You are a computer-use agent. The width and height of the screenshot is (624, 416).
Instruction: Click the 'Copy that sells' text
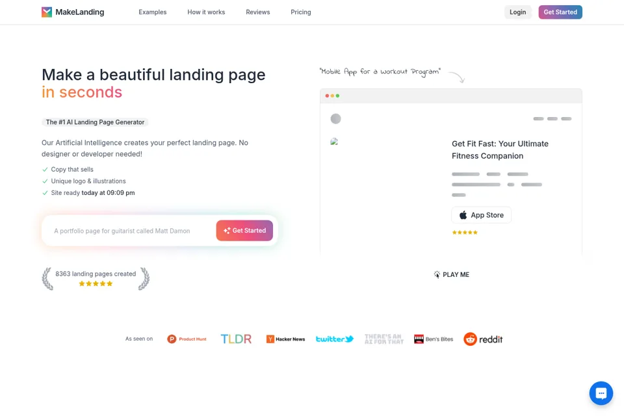pos(72,169)
